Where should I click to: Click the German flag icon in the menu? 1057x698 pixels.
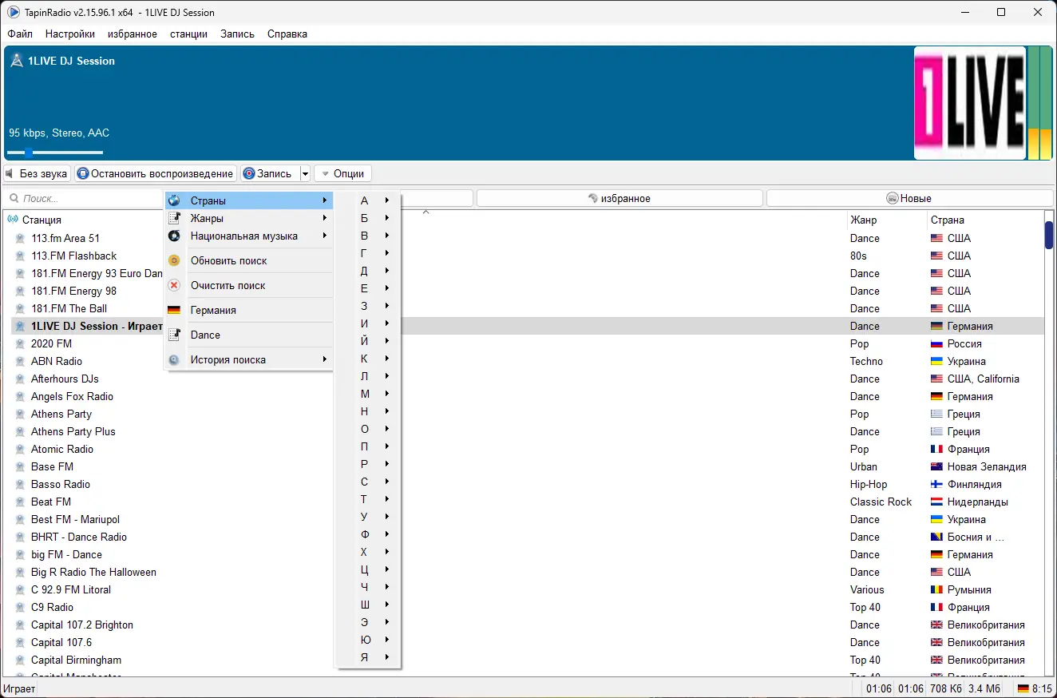coord(174,310)
